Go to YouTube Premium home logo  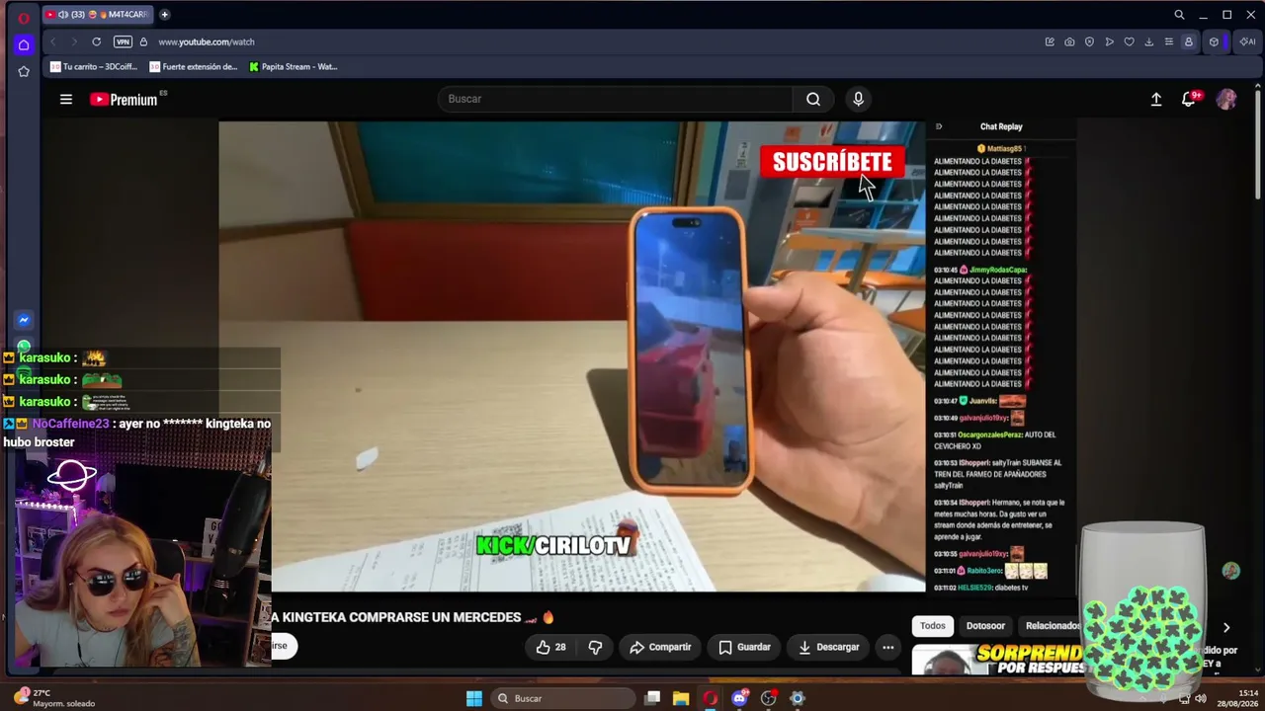click(x=124, y=99)
